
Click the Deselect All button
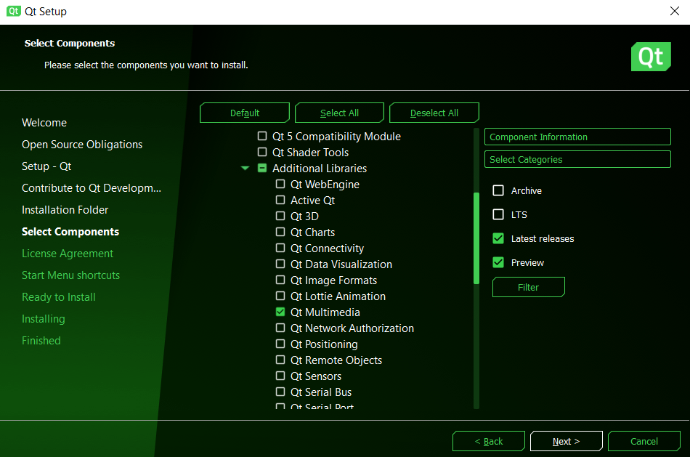point(434,113)
